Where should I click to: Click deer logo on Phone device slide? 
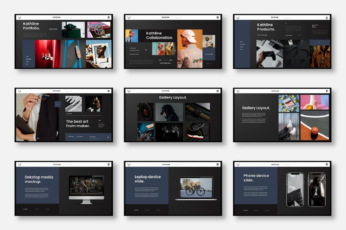[x=238, y=165]
